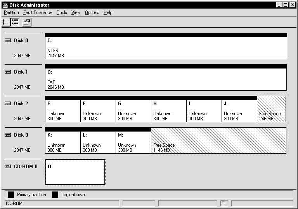Image resolution: width=298 pixels, height=209 pixels.
Task: Select the C: NTFS partition
Action: [x=166, y=48]
